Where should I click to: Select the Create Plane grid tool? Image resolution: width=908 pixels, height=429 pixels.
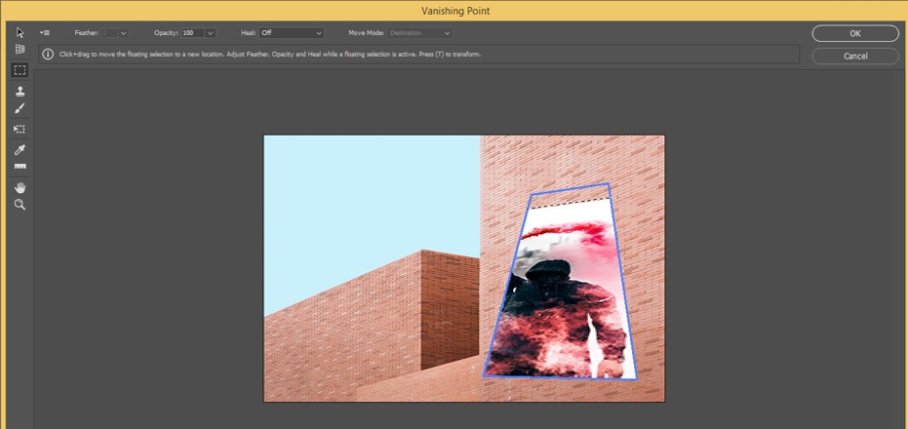[20, 49]
